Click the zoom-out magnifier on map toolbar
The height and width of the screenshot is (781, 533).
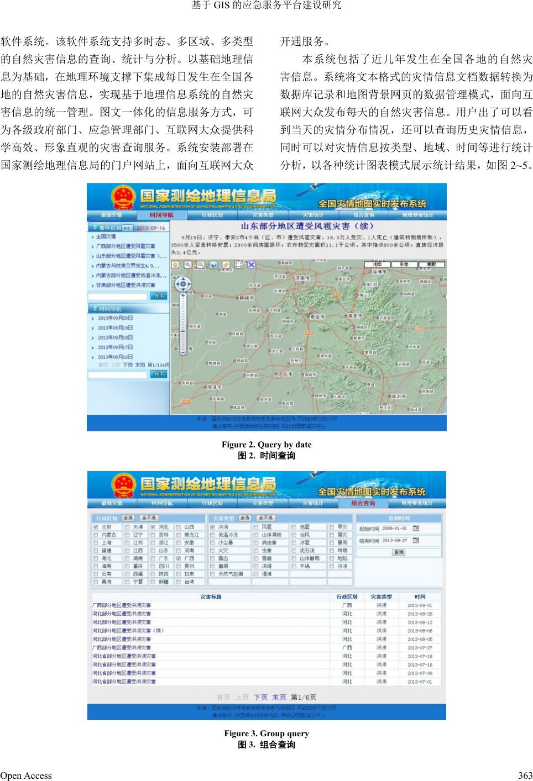point(201,265)
